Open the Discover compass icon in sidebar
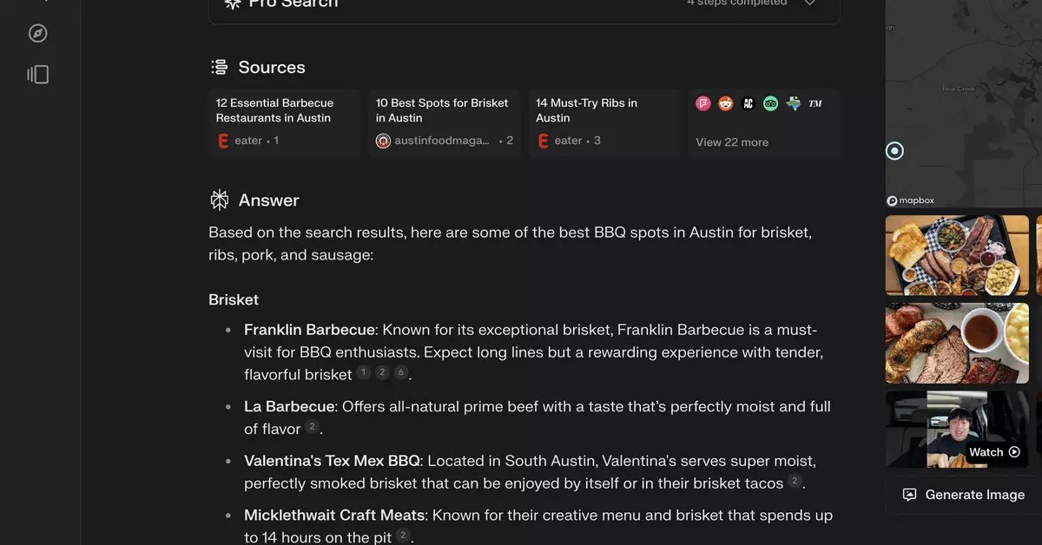 point(36,33)
